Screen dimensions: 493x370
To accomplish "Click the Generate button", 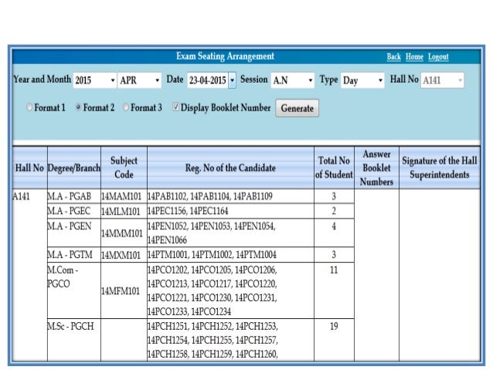I will (x=297, y=108).
